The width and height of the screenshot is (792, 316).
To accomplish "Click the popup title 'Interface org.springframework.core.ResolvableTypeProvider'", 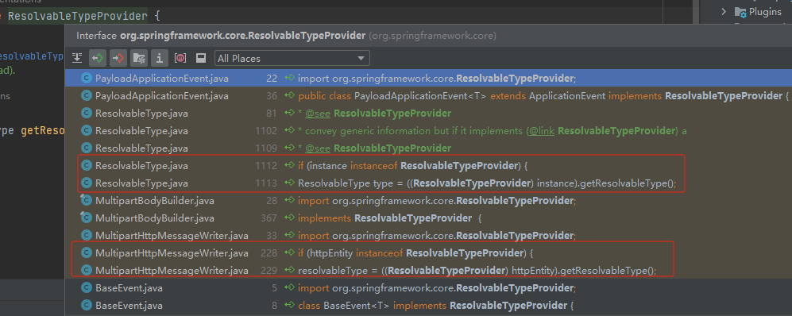I will click(x=221, y=36).
